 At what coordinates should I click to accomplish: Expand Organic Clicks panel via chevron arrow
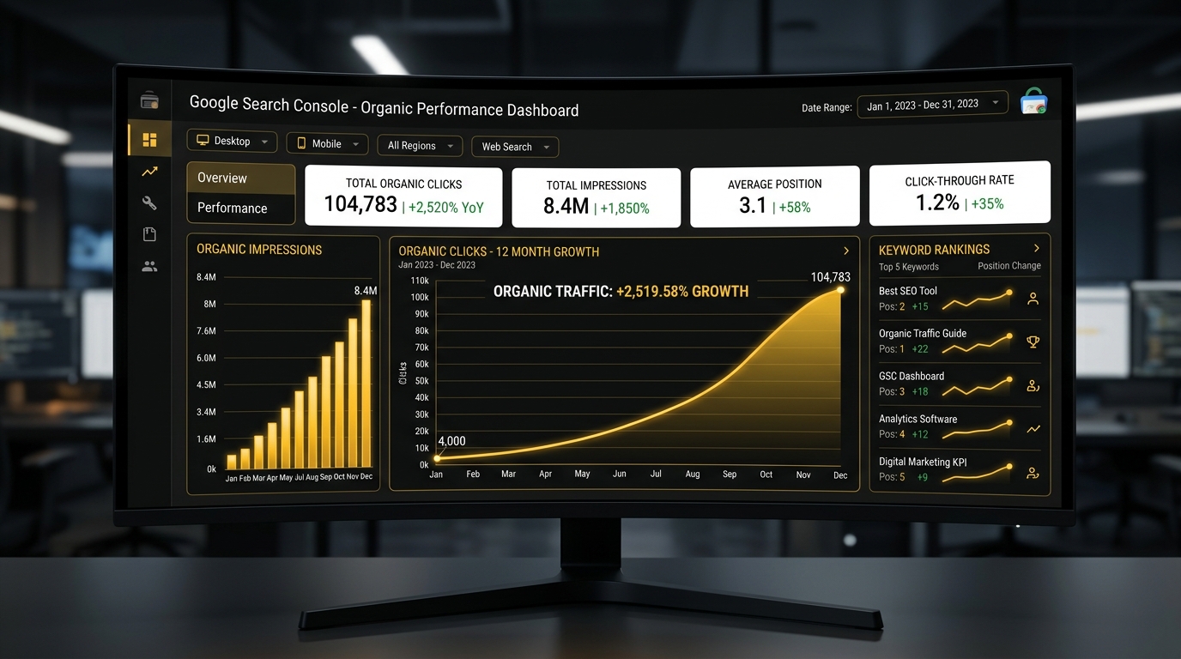pyautogui.click(x=845, y=251)
